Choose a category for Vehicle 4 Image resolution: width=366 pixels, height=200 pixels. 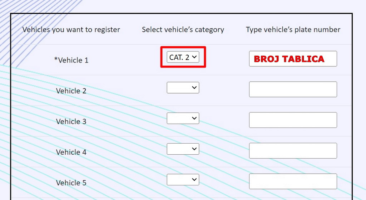click(183, 149)
